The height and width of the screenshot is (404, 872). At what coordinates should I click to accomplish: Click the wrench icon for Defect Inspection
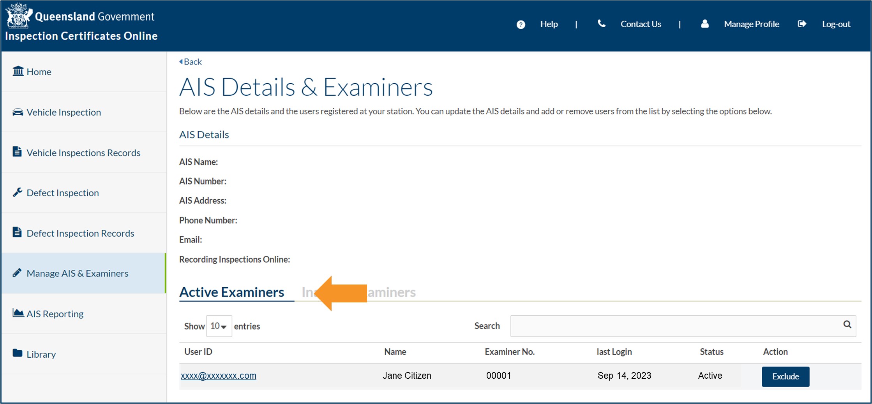17,192
